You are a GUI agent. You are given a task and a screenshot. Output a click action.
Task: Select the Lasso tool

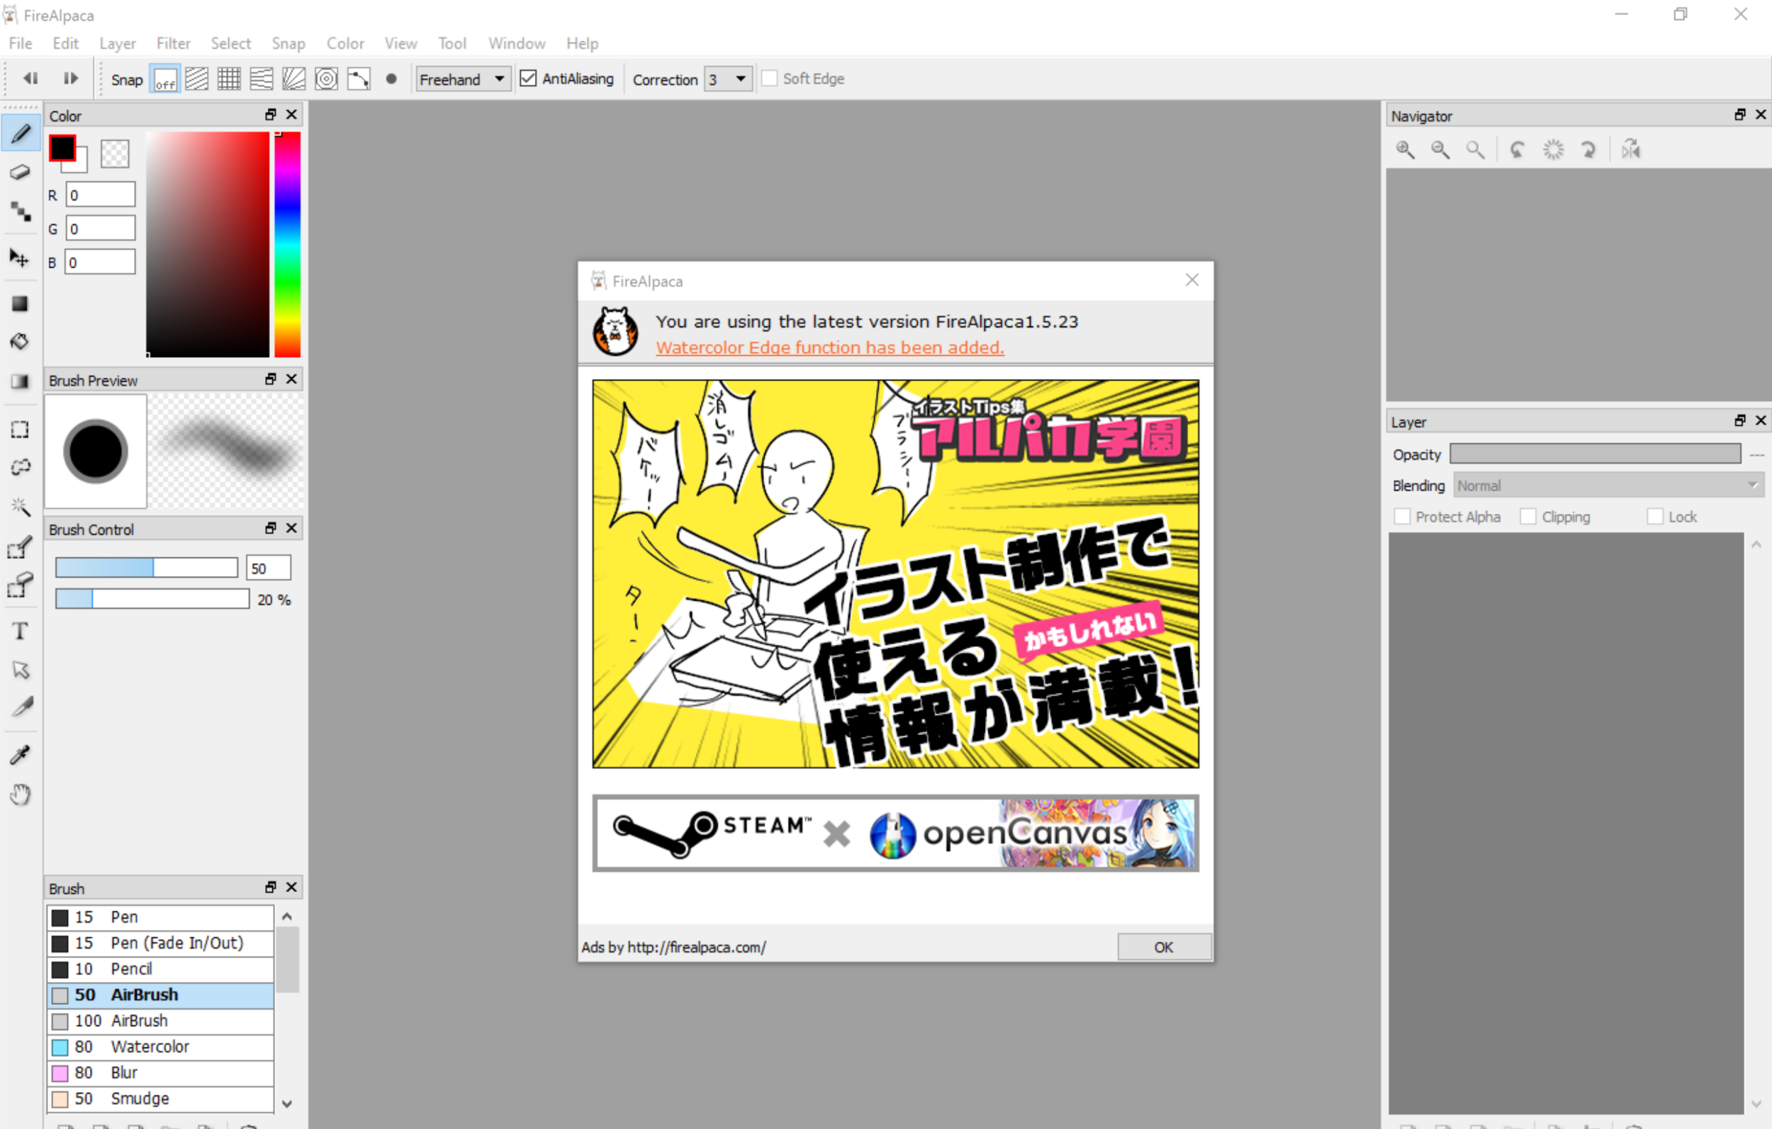tap(21, 467)
